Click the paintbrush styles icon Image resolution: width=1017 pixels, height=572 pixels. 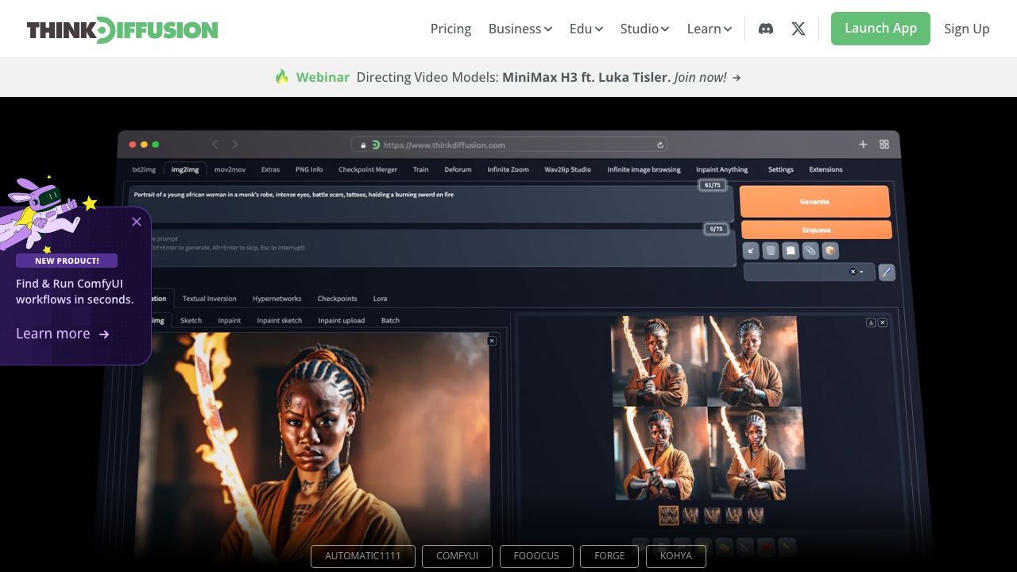pyautogui.click(x=887, y=272)
